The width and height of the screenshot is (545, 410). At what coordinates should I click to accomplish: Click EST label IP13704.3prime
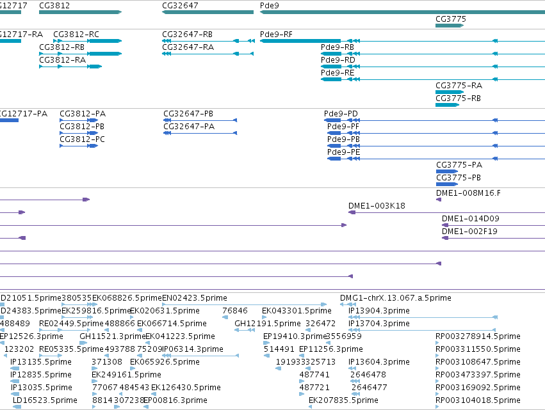pyautogui.click(x=379, y=324)
